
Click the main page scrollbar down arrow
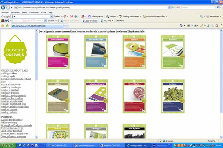coord(221,137)
